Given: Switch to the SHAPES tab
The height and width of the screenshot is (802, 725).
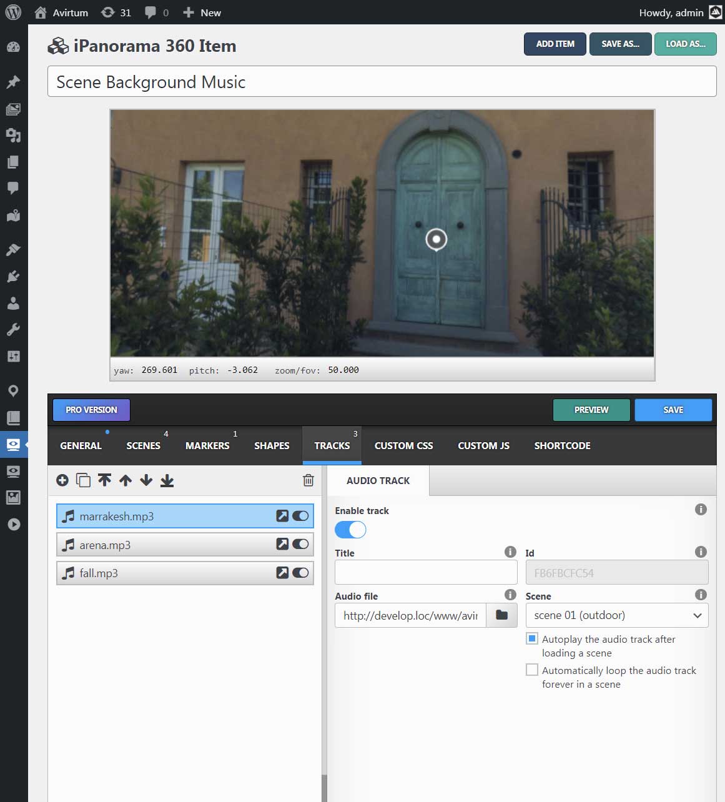Looking at the screenshot, I should point(272,445).
